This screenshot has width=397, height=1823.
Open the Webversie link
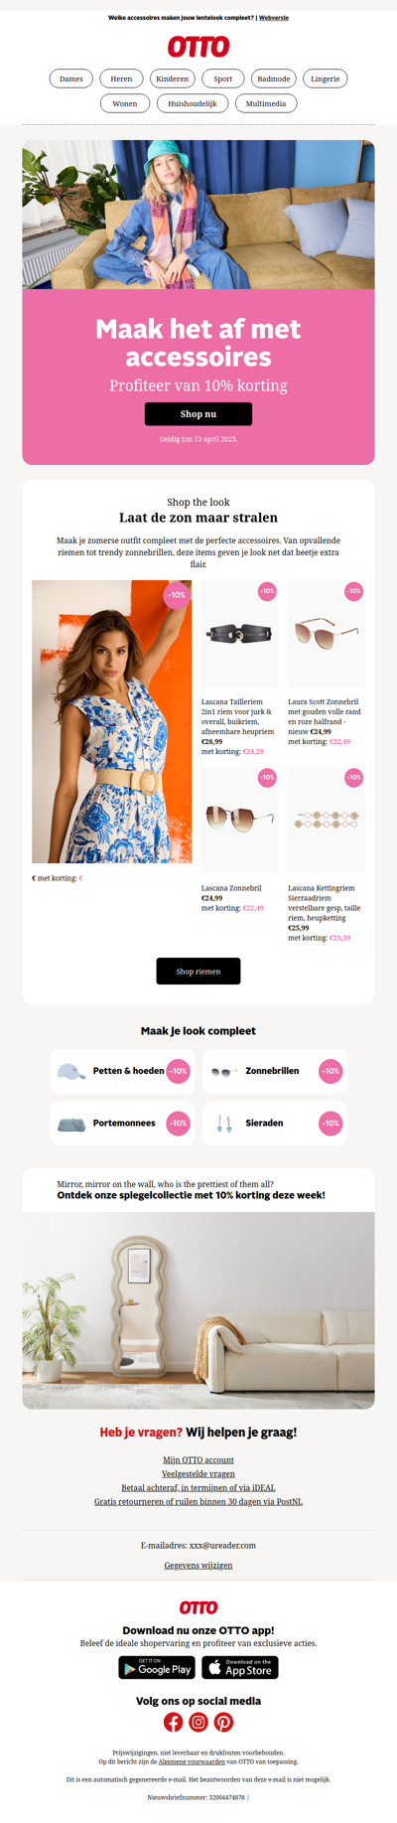[274, 18]
